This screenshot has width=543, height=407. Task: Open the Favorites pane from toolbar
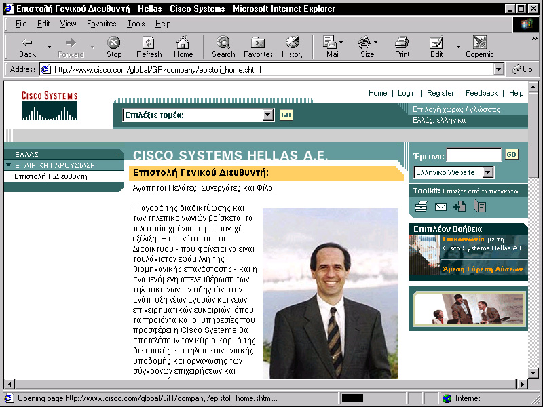pyautogui.click(x=259, y=47)
